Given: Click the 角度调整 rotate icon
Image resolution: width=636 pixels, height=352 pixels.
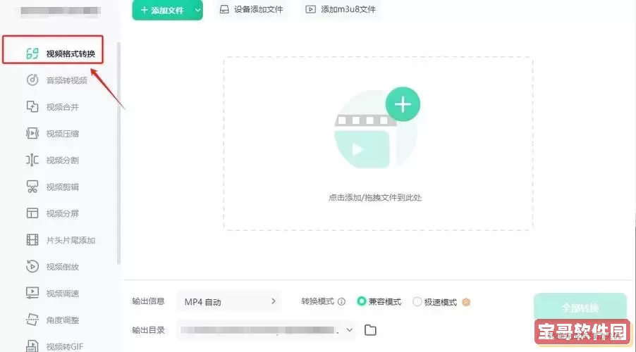Looking at the screenshot, I should [x=32, y=320].
